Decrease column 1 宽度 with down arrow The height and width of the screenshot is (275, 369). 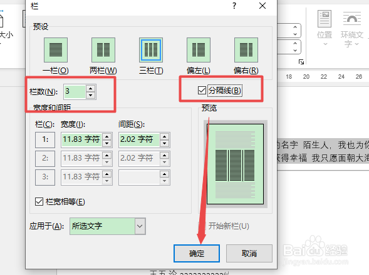point(107,143)
